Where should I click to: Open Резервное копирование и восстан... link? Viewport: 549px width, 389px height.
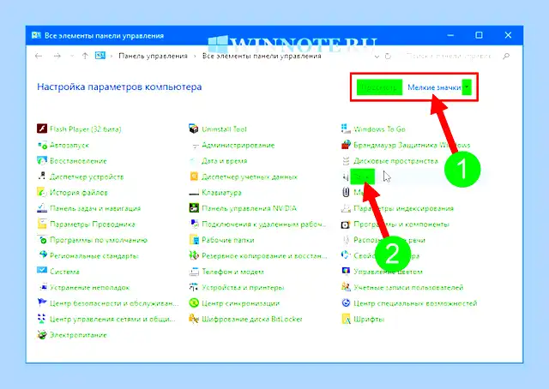pyautogui.click(x=264, y=255)
